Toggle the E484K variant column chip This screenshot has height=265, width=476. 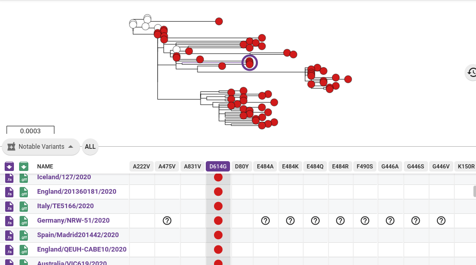coord(290,166)
